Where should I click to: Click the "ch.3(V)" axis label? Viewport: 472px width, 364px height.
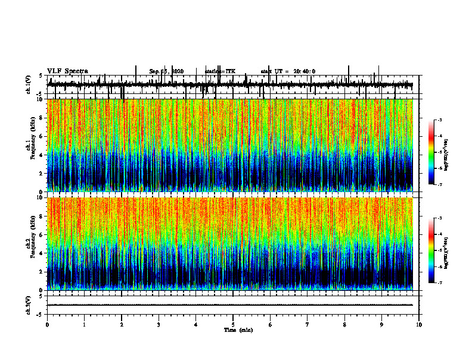click(29, 305)
